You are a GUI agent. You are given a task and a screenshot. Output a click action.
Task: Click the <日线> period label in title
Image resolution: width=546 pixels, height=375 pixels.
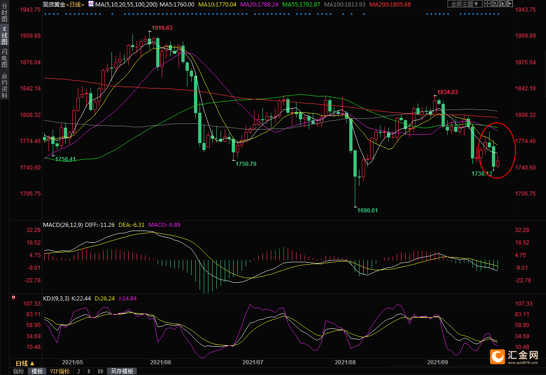75,5
